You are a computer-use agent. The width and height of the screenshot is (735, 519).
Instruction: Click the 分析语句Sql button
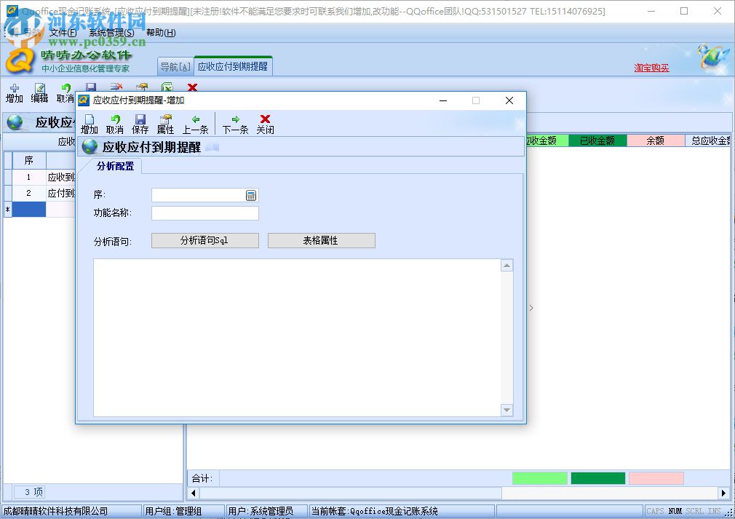click(204, 240)
